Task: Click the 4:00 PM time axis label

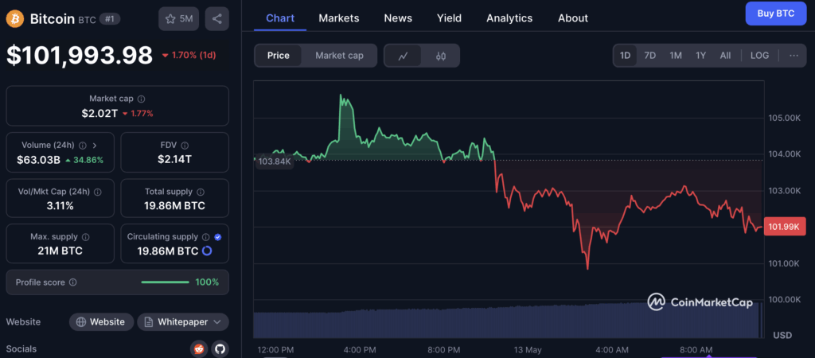Action: (x=359, y=350)
